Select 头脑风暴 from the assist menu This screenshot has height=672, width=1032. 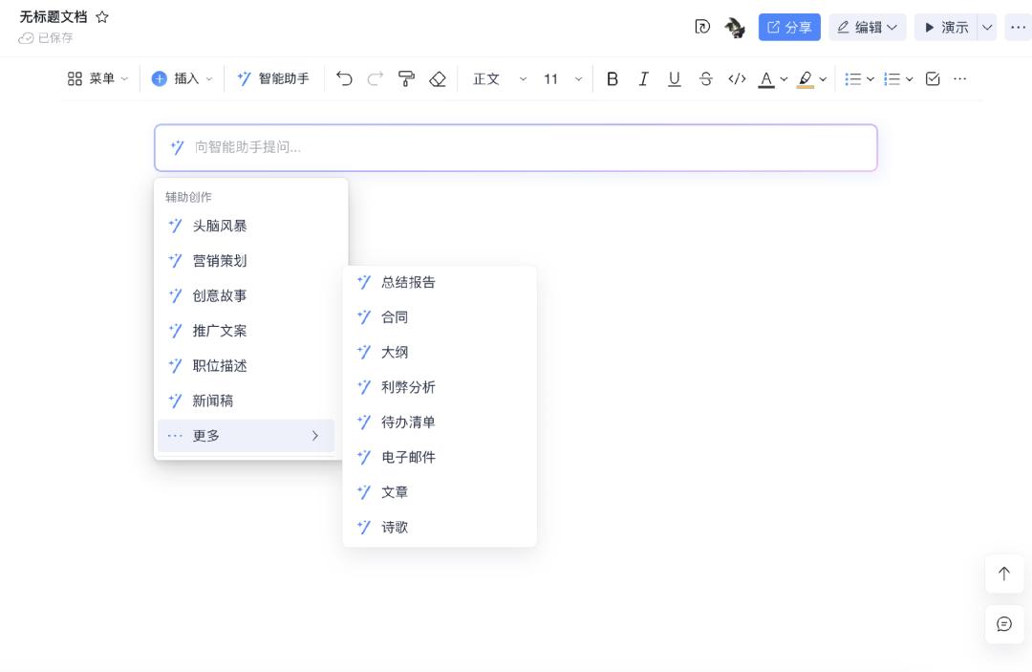[220, 226]
